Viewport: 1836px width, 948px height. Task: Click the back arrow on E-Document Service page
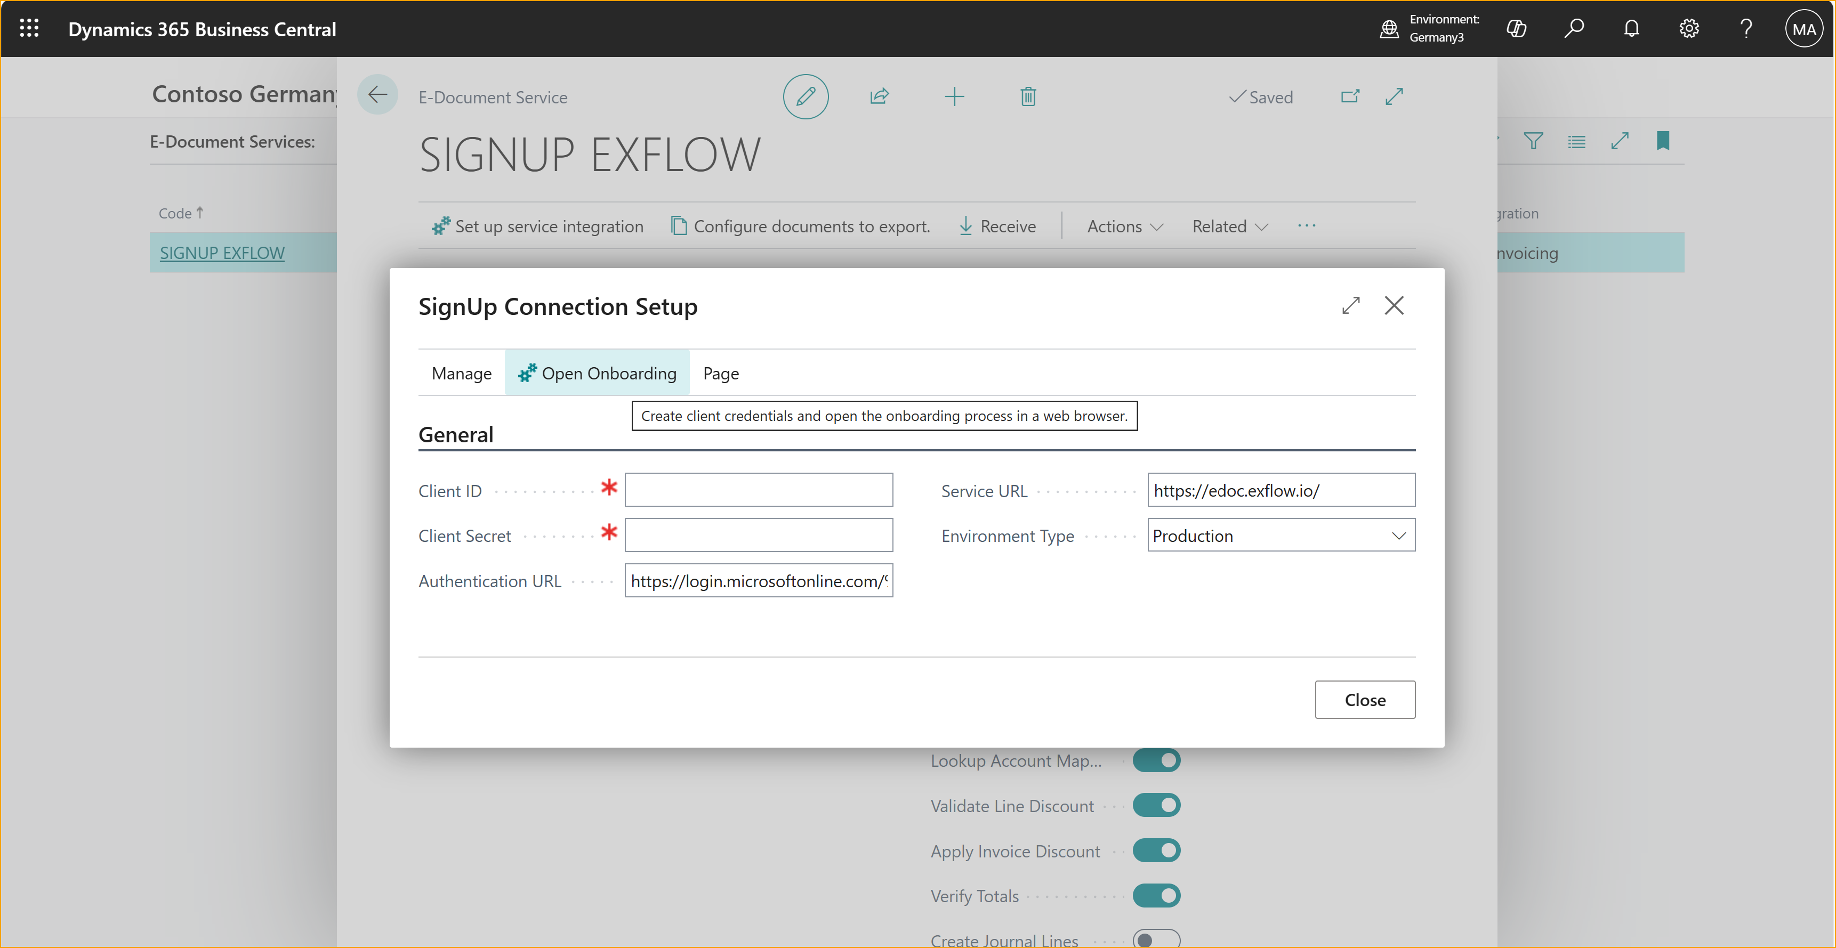tap(378, 94)
